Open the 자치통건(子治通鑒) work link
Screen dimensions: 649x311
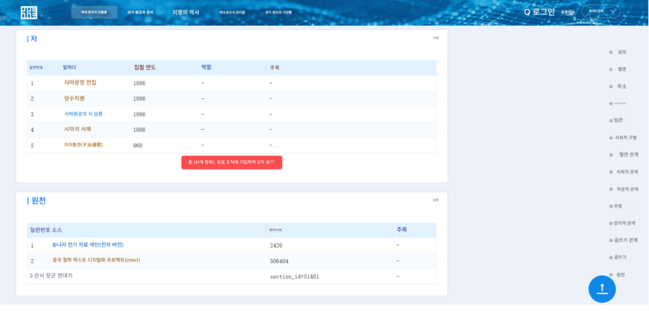[84, 145]
